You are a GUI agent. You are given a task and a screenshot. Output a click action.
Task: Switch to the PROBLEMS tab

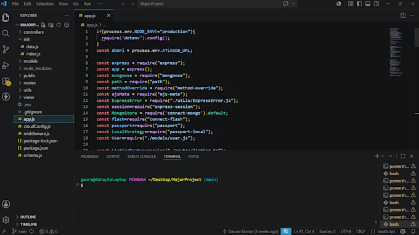[89, 157]
